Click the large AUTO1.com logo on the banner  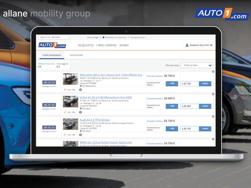(x=222, y=14)
